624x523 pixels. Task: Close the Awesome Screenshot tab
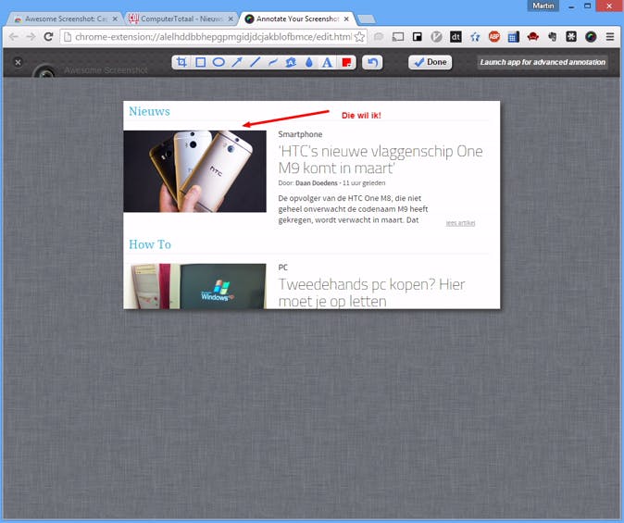pos(115,19)
